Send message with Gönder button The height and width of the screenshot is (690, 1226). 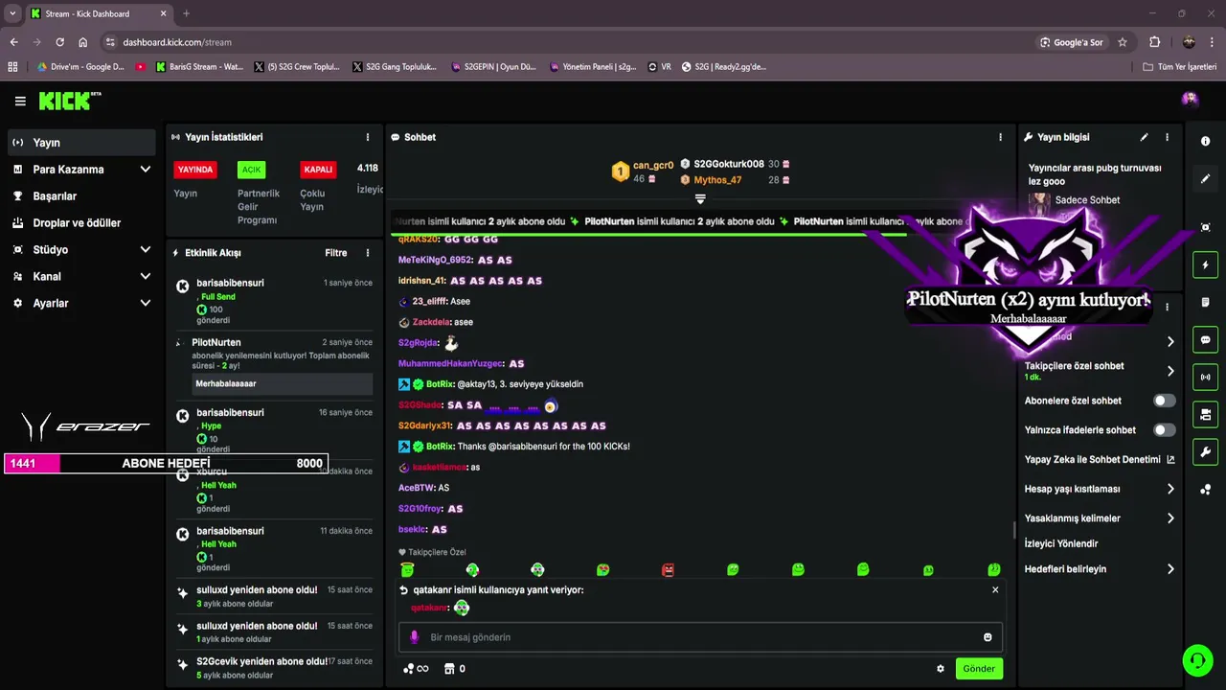tap(979, 669)
